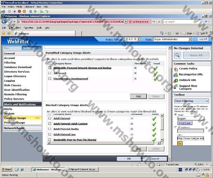Viewport: 213px width, 178px height.
Task: Open the address bar history dropdown
Action: point(126,22)
